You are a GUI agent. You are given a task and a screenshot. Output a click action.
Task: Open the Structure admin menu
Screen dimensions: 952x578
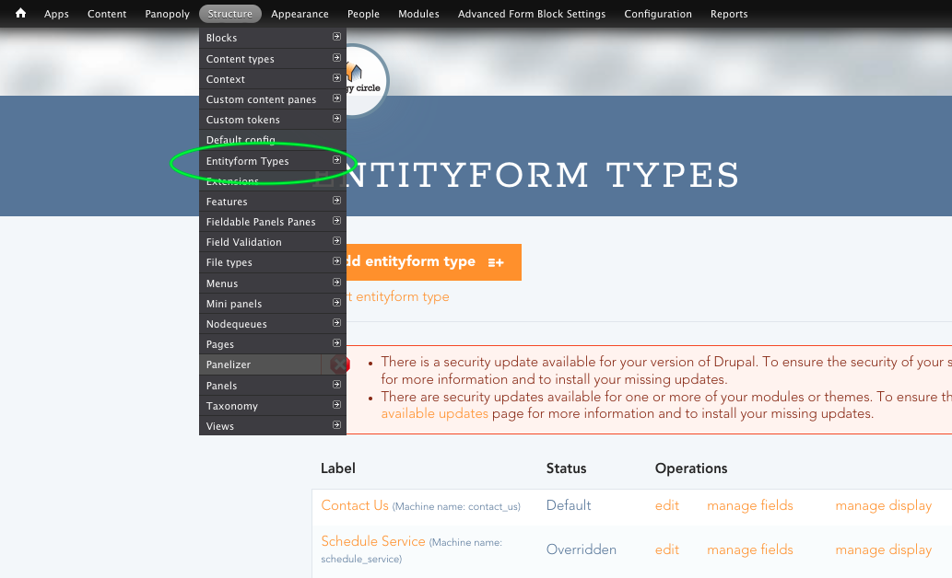click(x=230, y=13)
